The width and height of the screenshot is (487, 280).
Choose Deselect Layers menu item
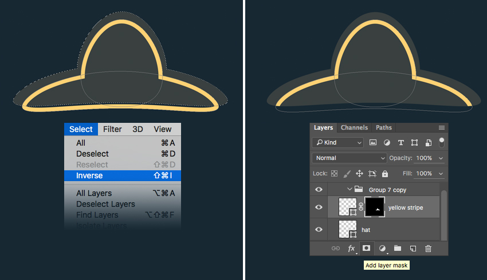[123, 204]
